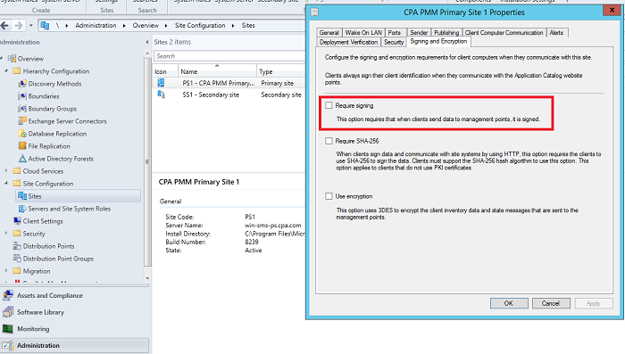Click Cancel in the Properties dialog
Viewport: 625px width, 354px height.
(x=551, y=303)
